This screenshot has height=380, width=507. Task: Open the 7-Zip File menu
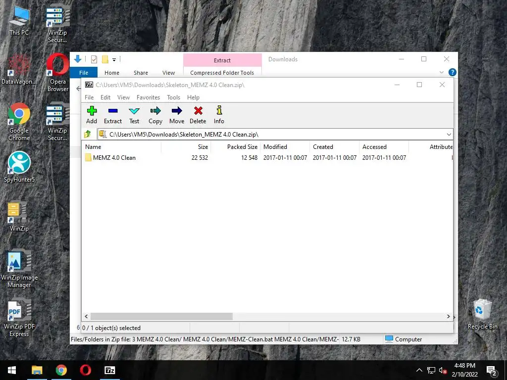tap(89, 97)
